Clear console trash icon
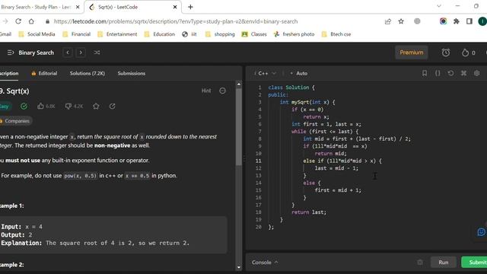The height and width of the screenshot is (274, 487). [420, 262]
